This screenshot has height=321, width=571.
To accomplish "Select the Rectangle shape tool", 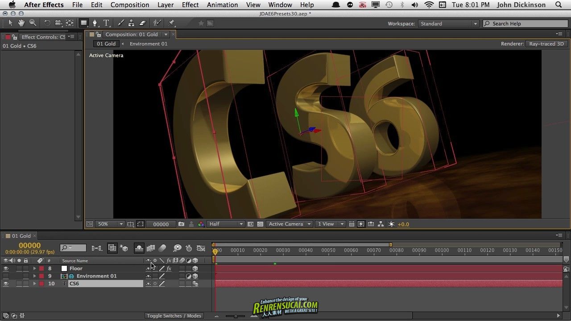I will pos(84,23).
